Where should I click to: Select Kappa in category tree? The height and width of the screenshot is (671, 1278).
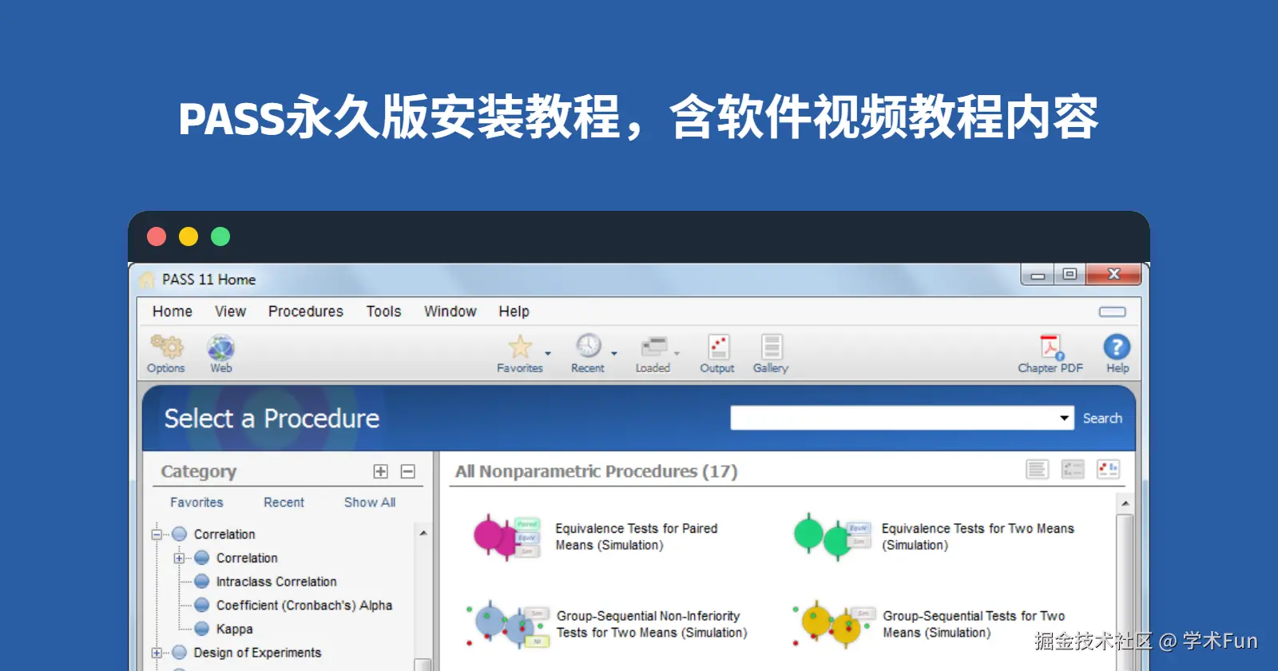234,629
